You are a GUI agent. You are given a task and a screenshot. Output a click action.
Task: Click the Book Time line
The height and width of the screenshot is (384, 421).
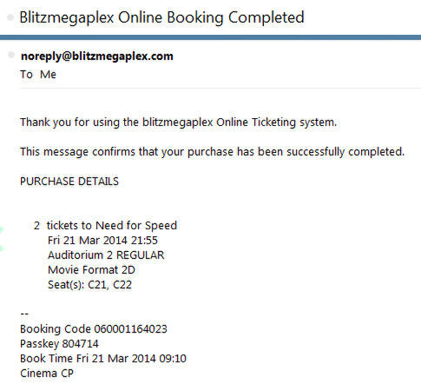pos(103,359)
